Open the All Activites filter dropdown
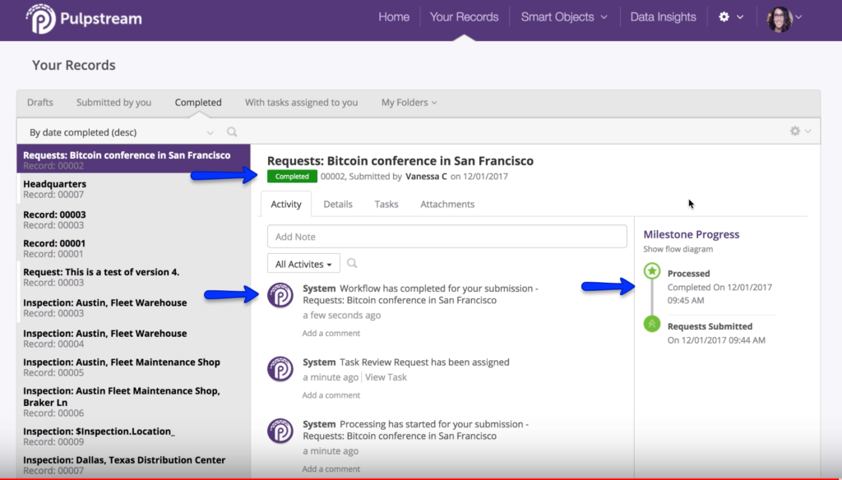 coord(303,264)
